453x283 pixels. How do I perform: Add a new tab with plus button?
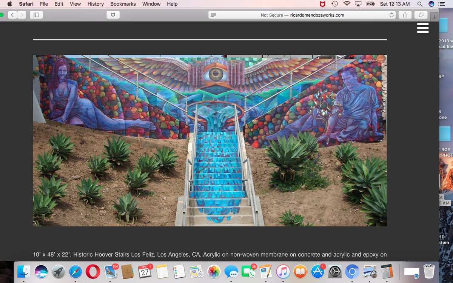click(x=435, y=17)
